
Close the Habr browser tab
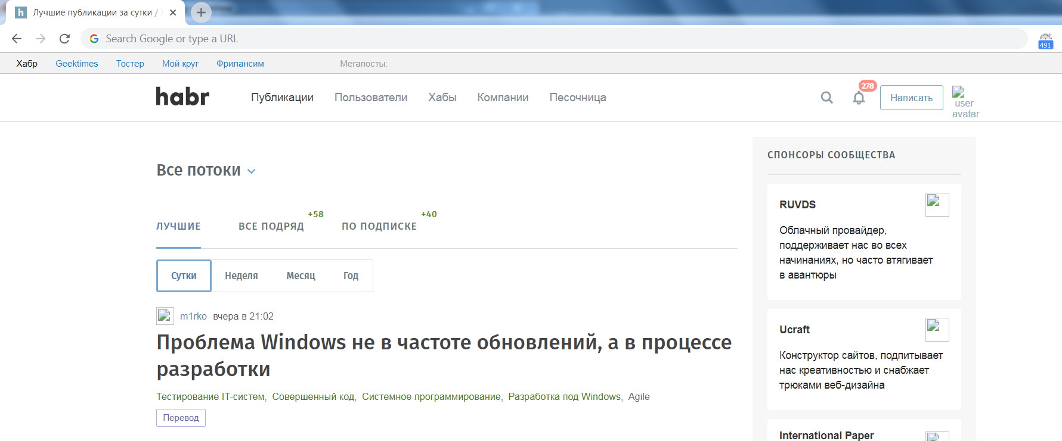pyautogui.click(x=173, y=12)
